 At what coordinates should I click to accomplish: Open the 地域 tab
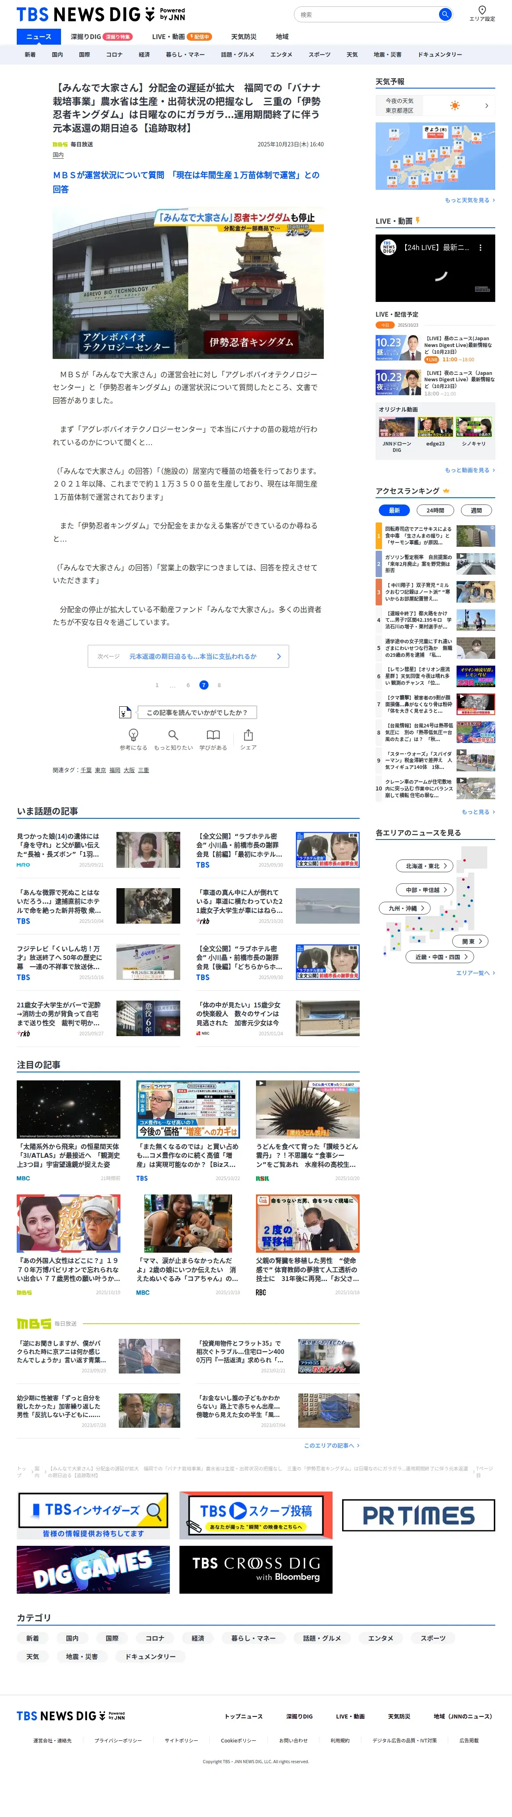[282, 37]
